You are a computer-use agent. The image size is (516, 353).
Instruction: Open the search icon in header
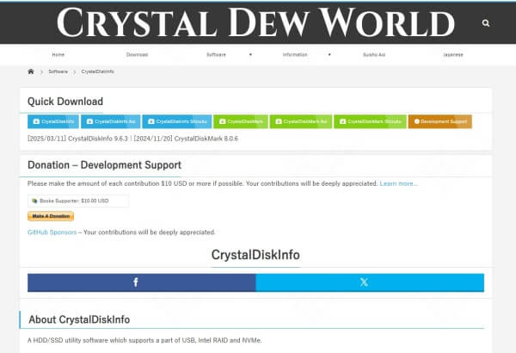[x=486, y=23]
